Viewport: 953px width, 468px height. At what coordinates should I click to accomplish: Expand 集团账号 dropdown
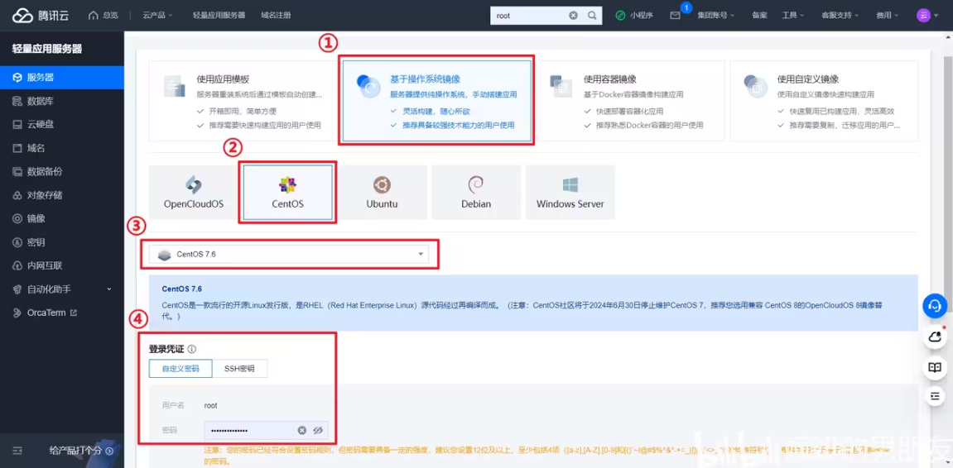[x=716, y=16]
